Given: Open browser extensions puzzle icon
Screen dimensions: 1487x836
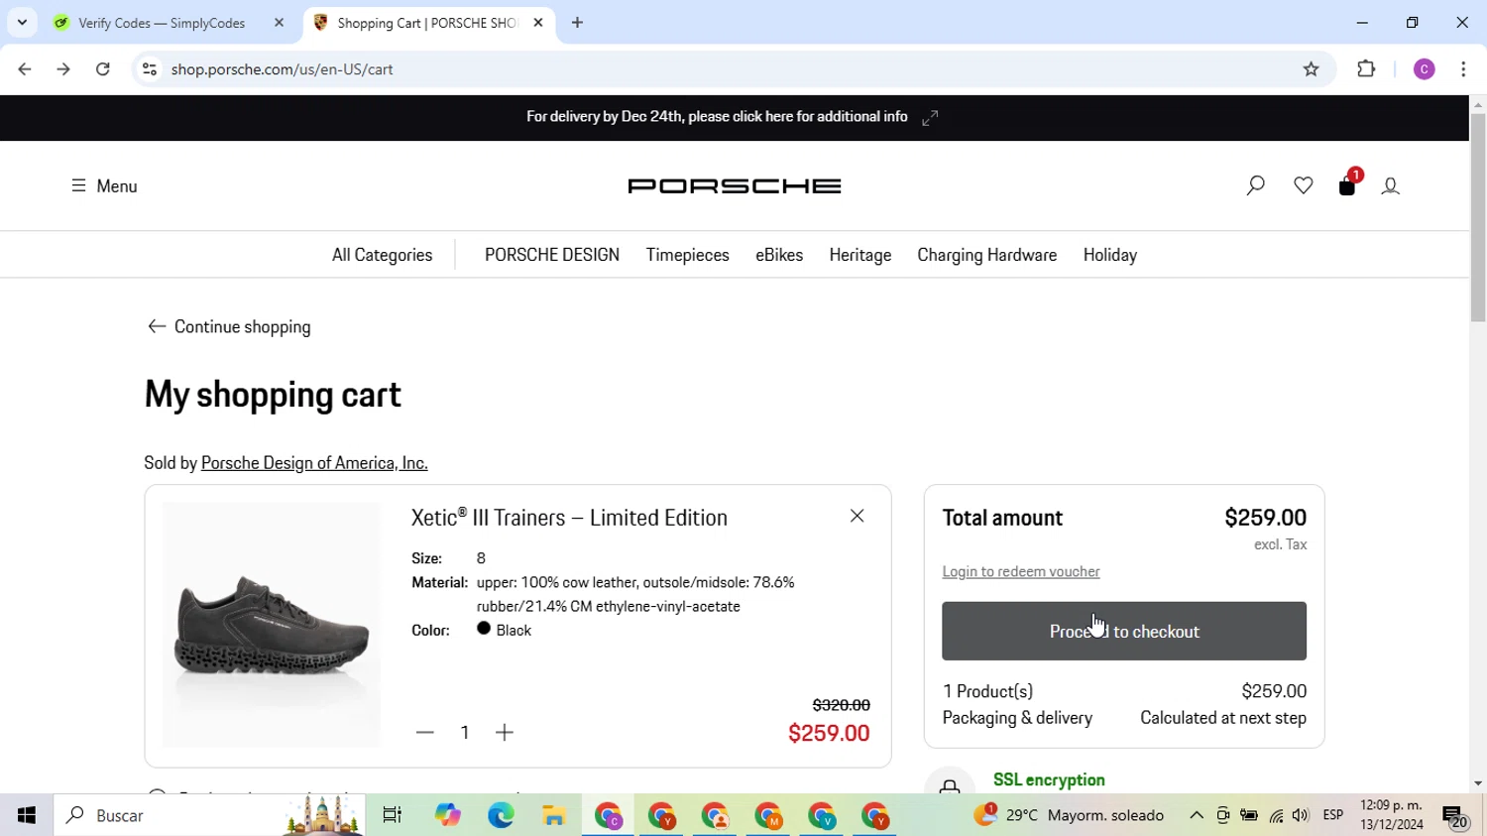Looking at the screenshot, I should 1366,69.
